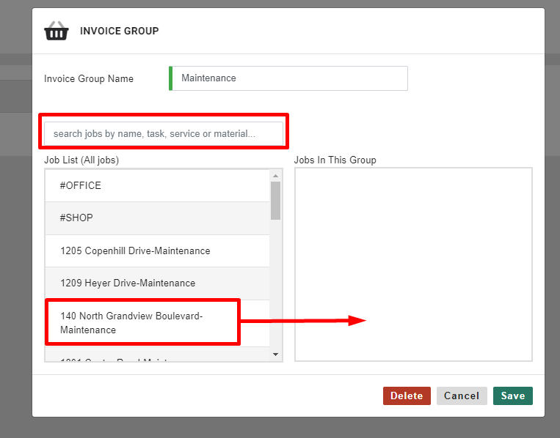Select the #SHOP job
This screenshot has width=560, height=438.
[158, 218]
